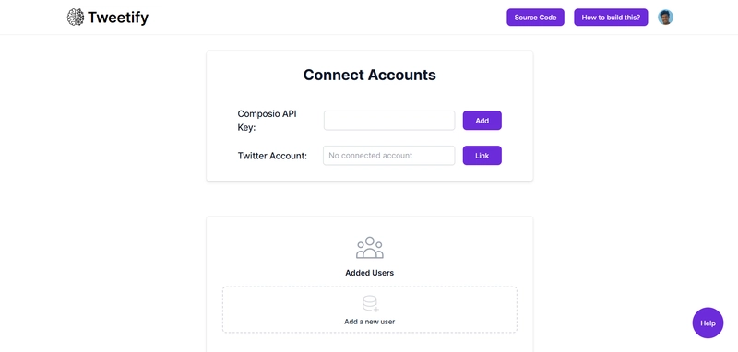The width and height of the screenshot is (738, 352).
Task: Click Link button for Twitter account
Action: (x=482, y=156)
